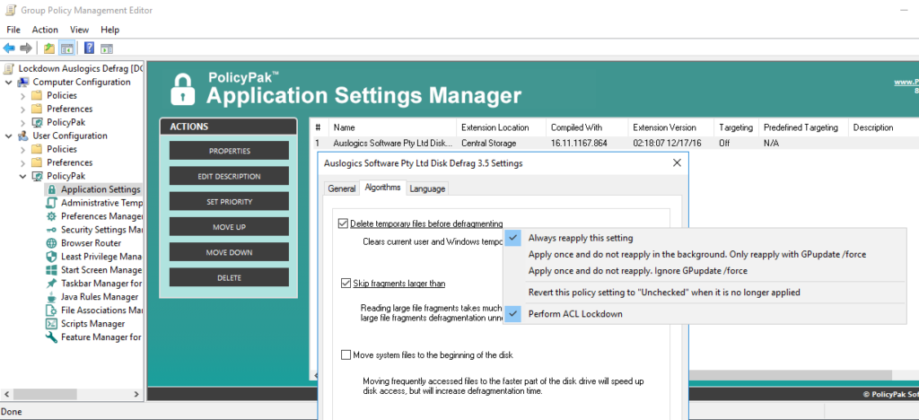919x420 pixels.
Task: Sort by the Targeting column header
Action: (736, 127)
